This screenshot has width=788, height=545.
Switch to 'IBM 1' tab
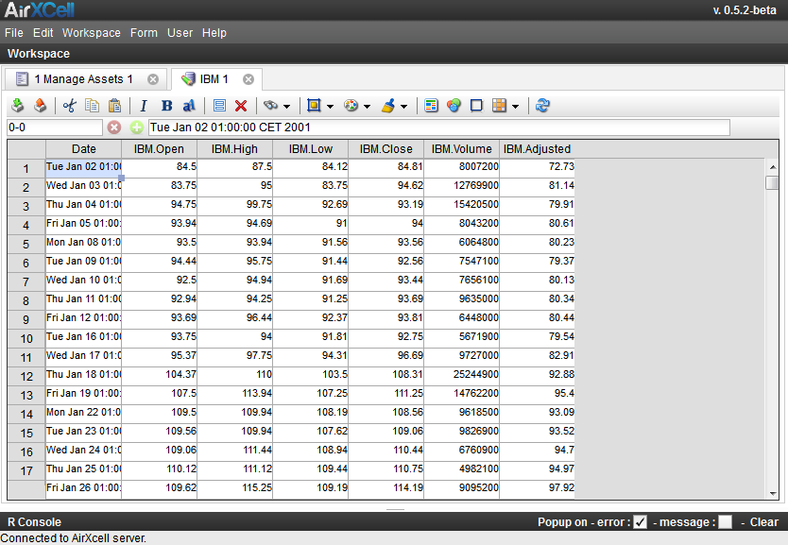point(214,79)
